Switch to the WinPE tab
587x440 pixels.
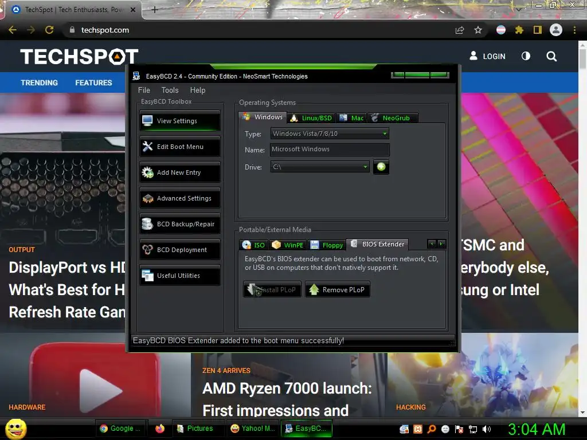tap(288, 245)
